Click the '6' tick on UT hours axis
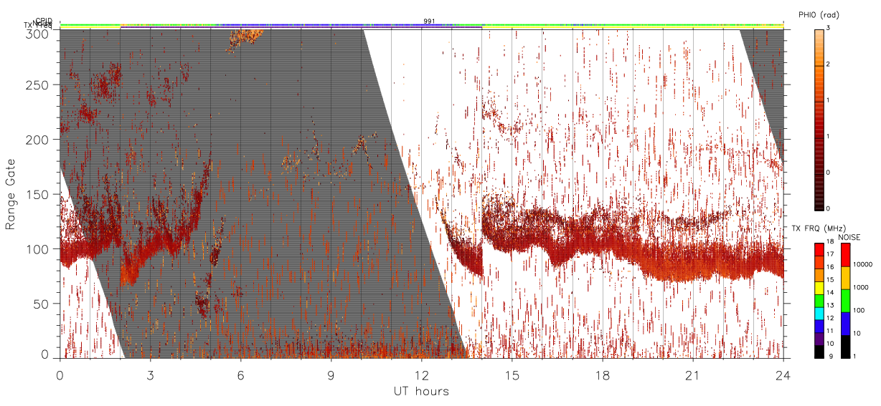881x406 pixels. [240, 374]
